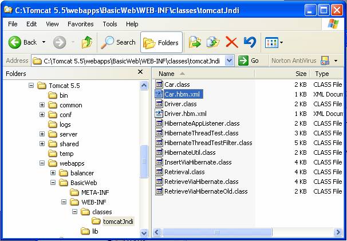
Task: Select the lib folder in tree
Action: coord(89,231)
